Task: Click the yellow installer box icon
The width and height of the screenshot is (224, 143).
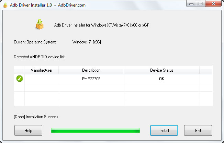Action: click(40, 24)
